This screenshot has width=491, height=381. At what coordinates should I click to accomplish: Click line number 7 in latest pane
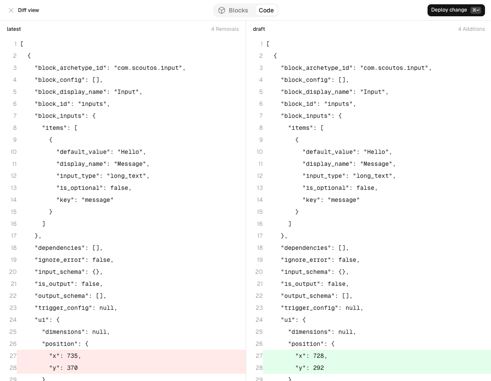tap(15, 116)
